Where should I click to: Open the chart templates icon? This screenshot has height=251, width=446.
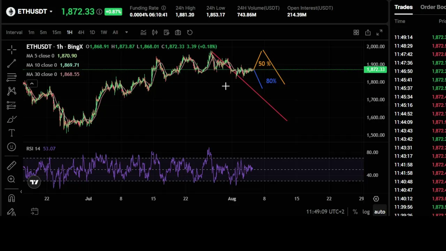(167, 32)
